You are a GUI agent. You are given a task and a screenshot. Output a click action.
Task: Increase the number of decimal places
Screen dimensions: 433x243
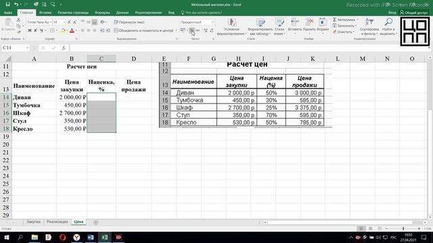[206, 30]
